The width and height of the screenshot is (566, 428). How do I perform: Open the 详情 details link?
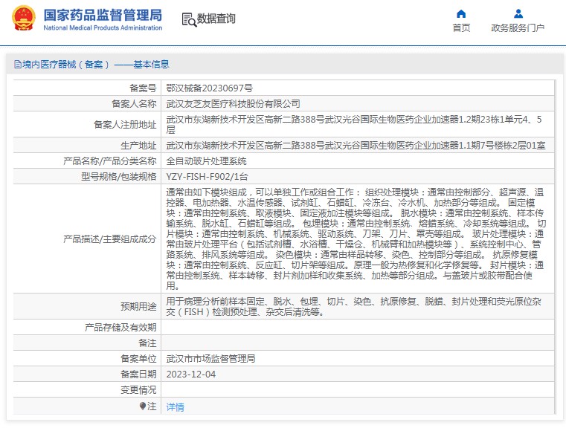[x=175, y=407]
